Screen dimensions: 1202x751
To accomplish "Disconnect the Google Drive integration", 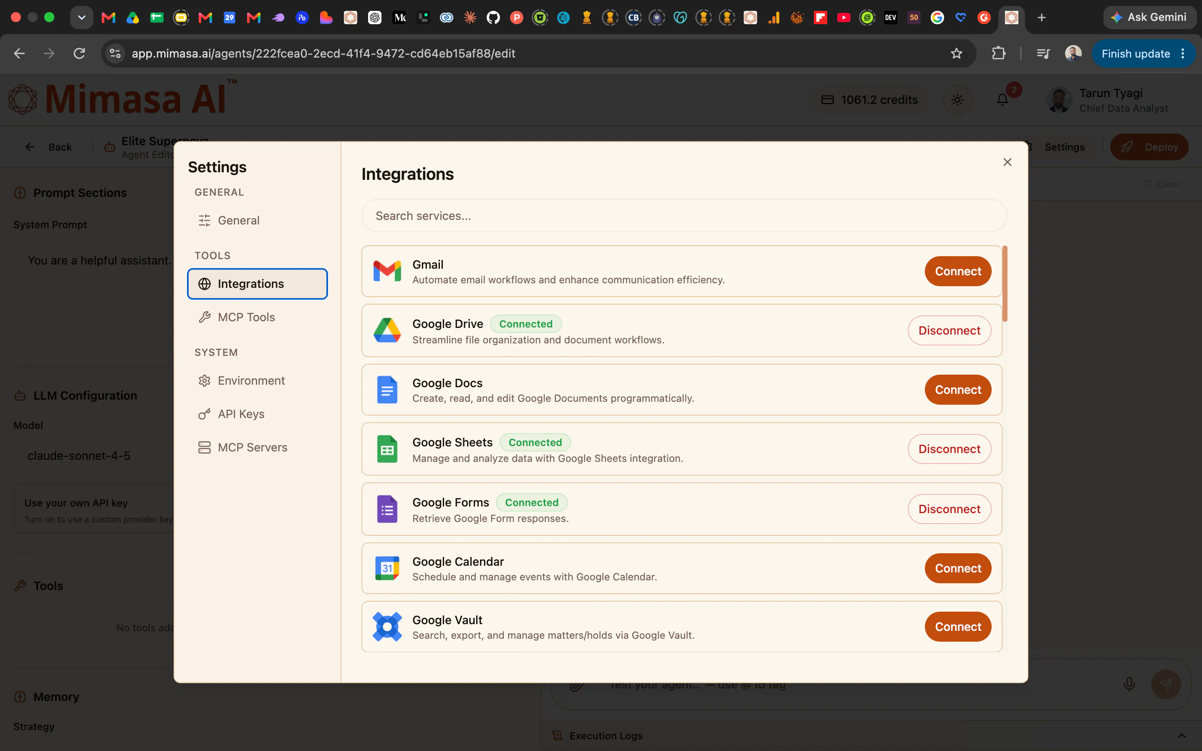I will click(x=949, y=330).
